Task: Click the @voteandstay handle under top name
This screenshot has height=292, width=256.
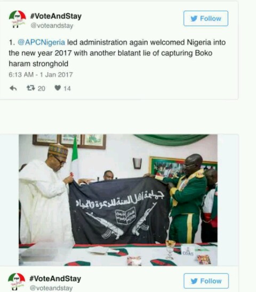Action: click(52, 26)
